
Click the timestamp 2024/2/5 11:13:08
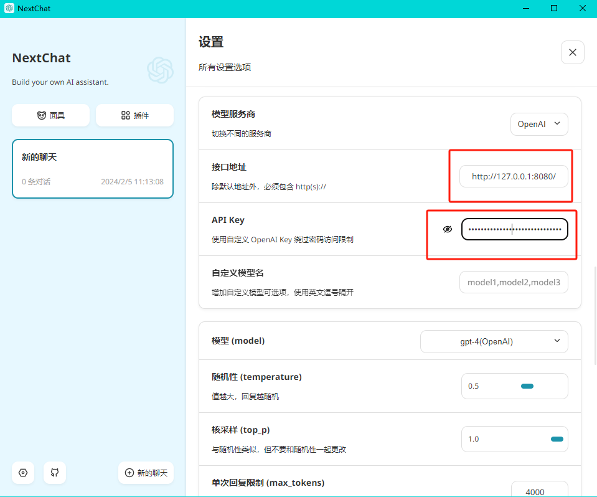[x=132, y=182]
